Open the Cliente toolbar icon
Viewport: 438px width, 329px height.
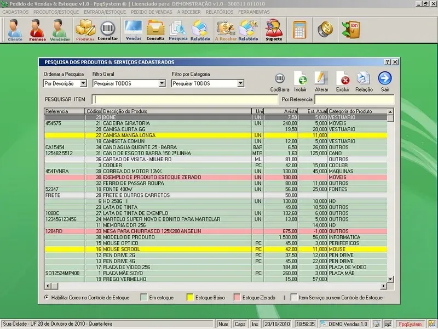[x=15, y=30]
